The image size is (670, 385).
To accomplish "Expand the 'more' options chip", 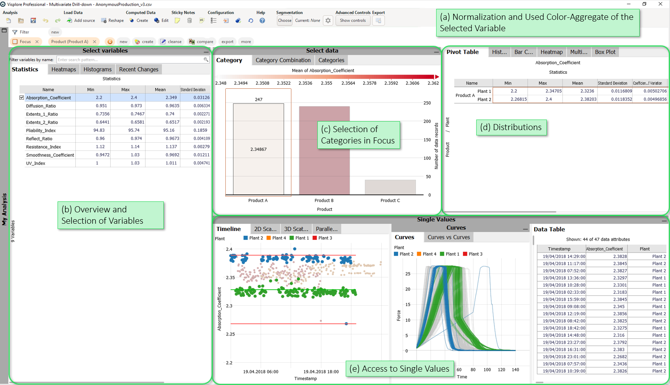I will tap(246, 42).
